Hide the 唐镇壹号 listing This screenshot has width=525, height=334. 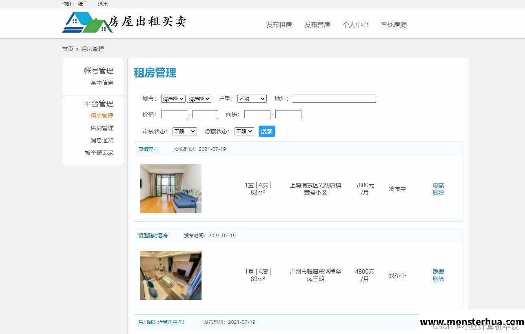438,185
